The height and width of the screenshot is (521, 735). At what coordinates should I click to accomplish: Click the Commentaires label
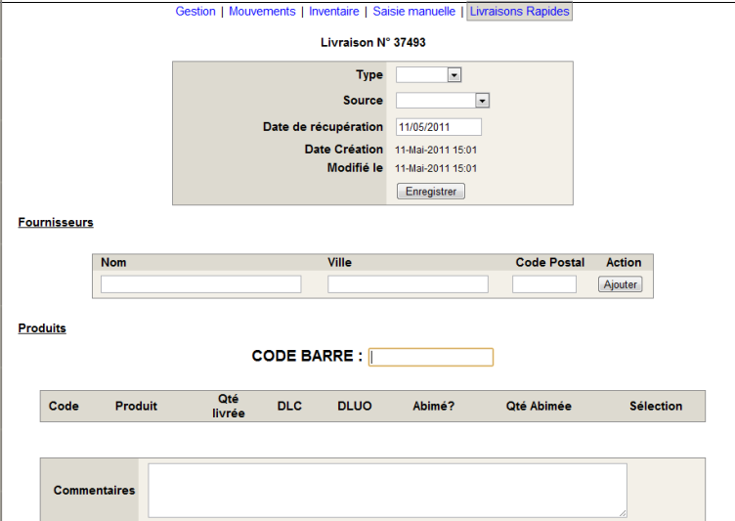tap(94, 491)
